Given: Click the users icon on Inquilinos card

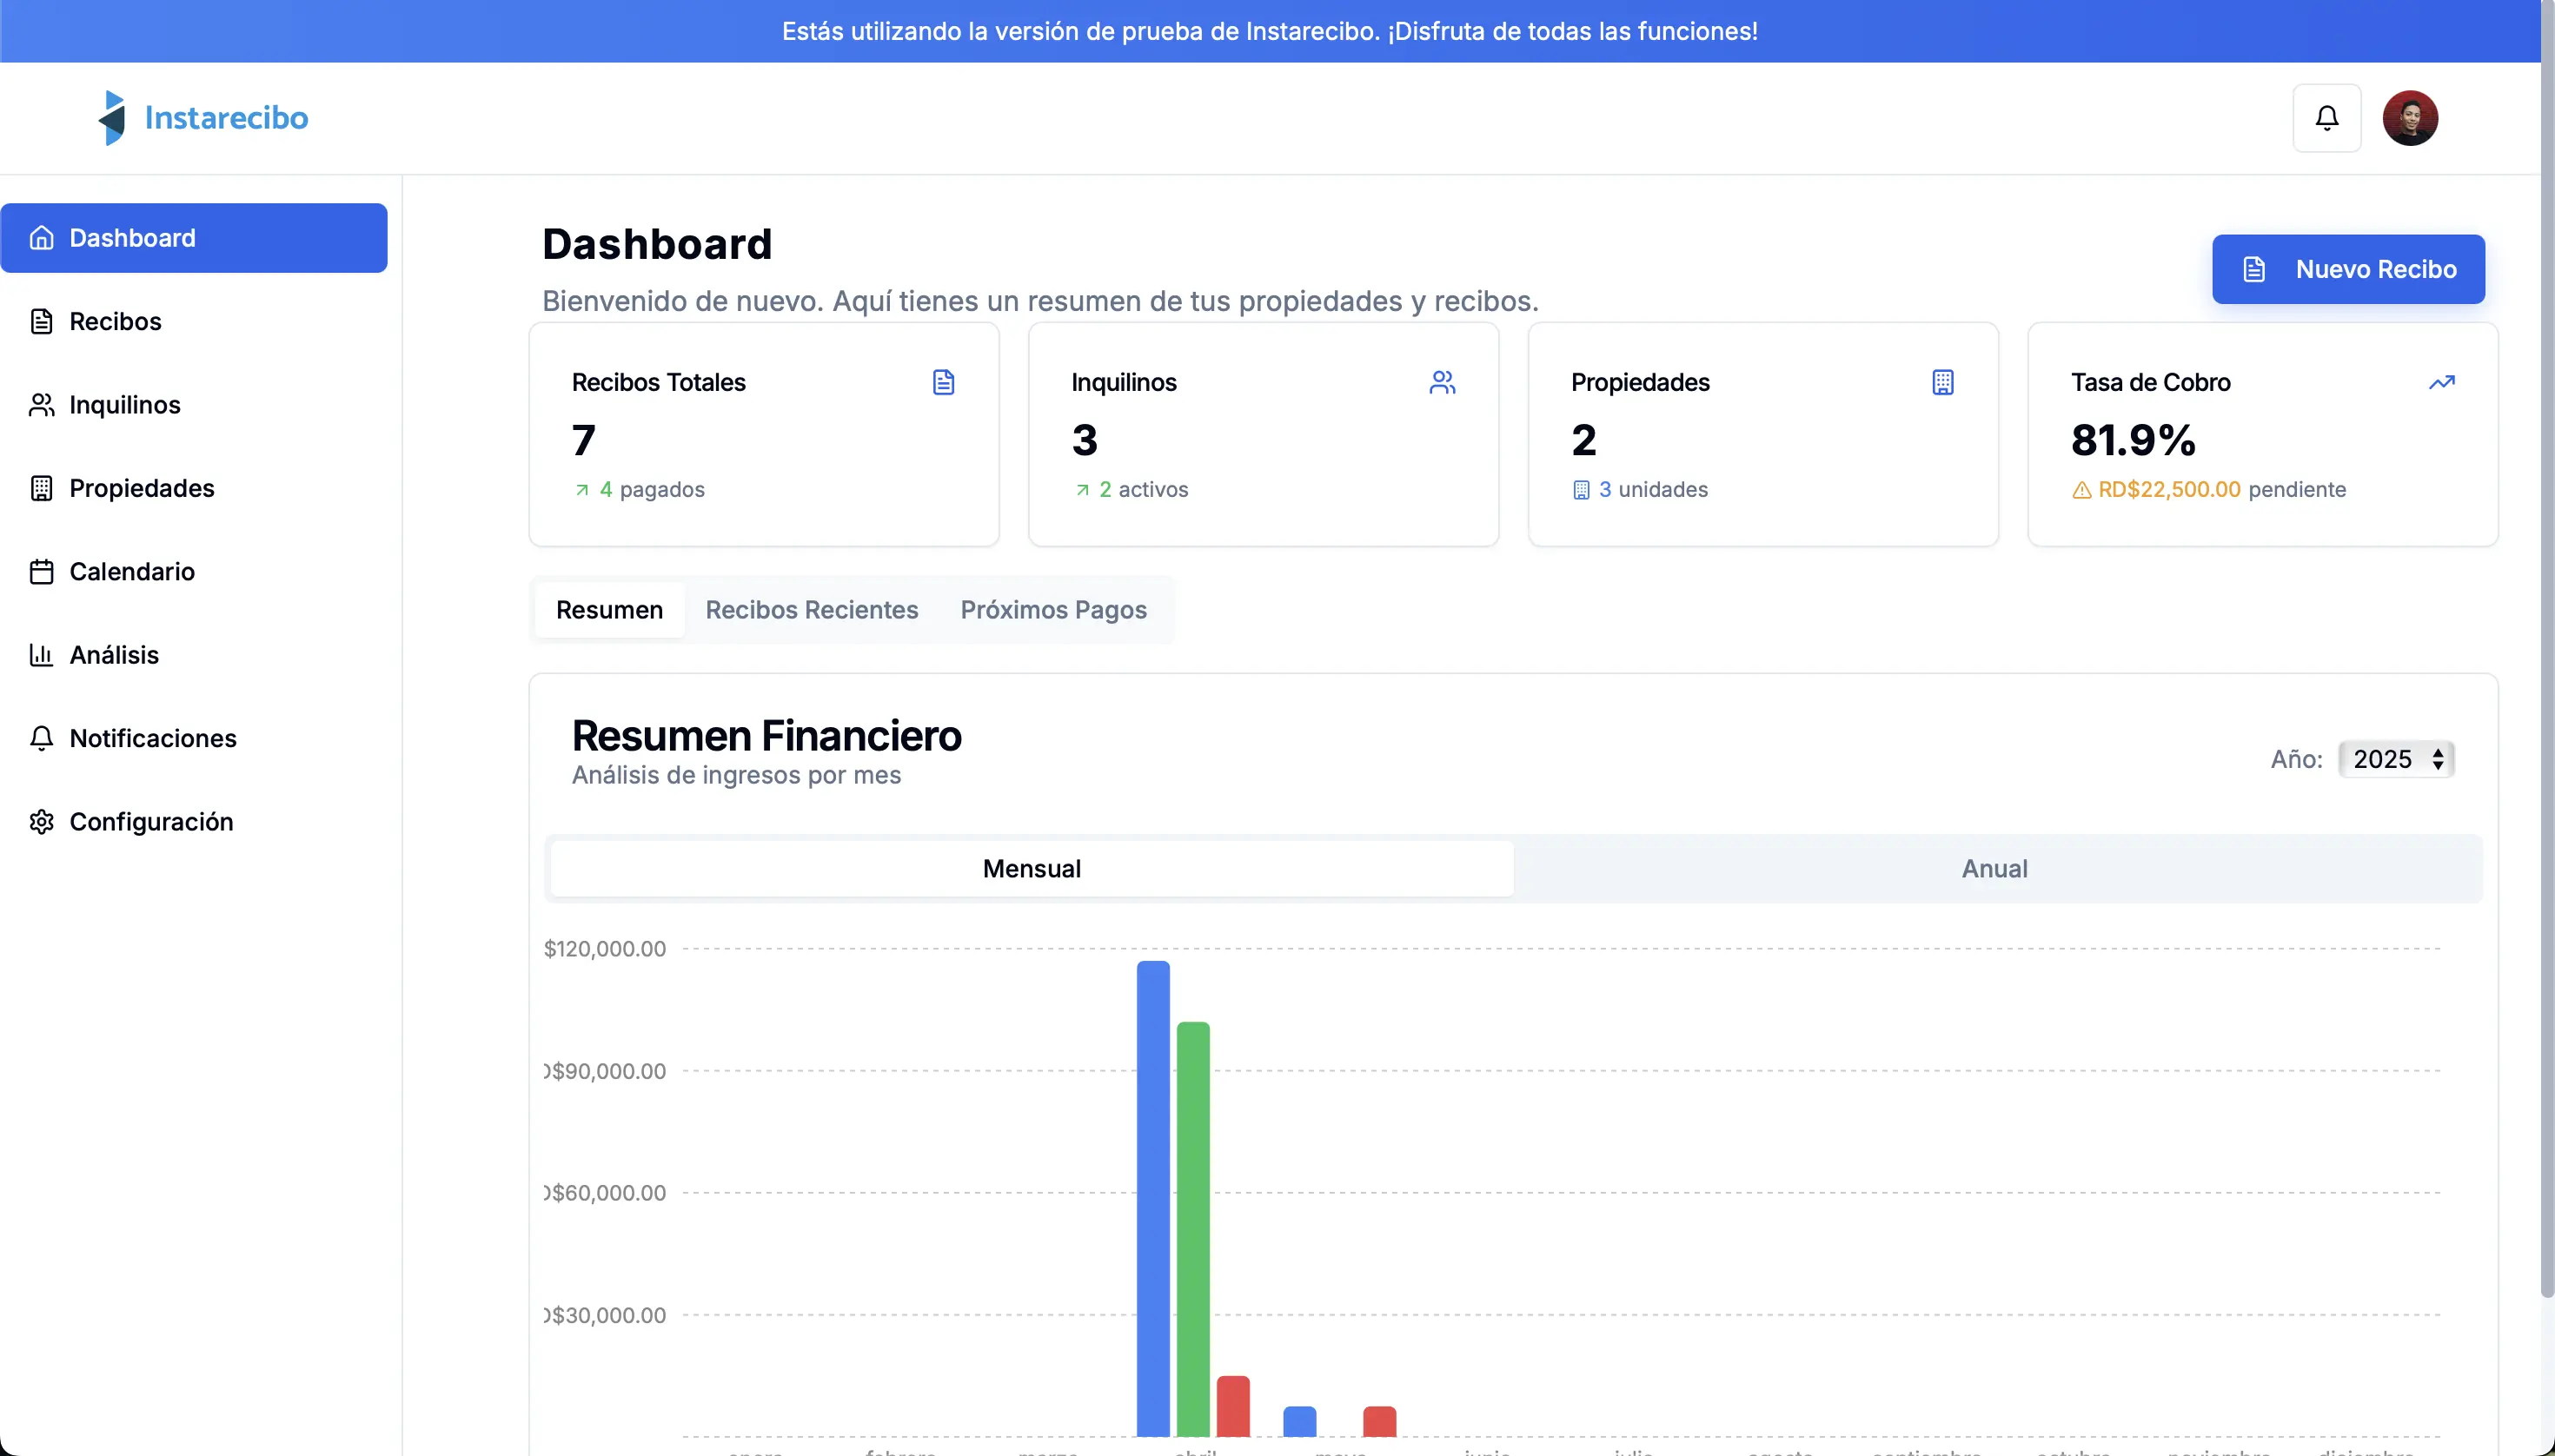Looking at the screenshot, I should pos(1443,382).
